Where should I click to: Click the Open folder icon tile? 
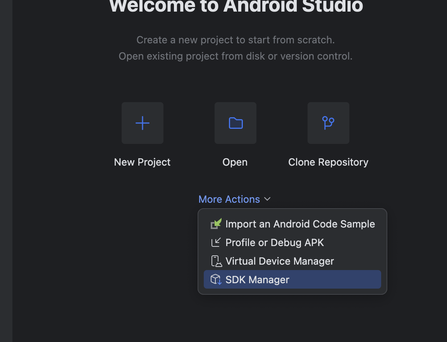236,123
